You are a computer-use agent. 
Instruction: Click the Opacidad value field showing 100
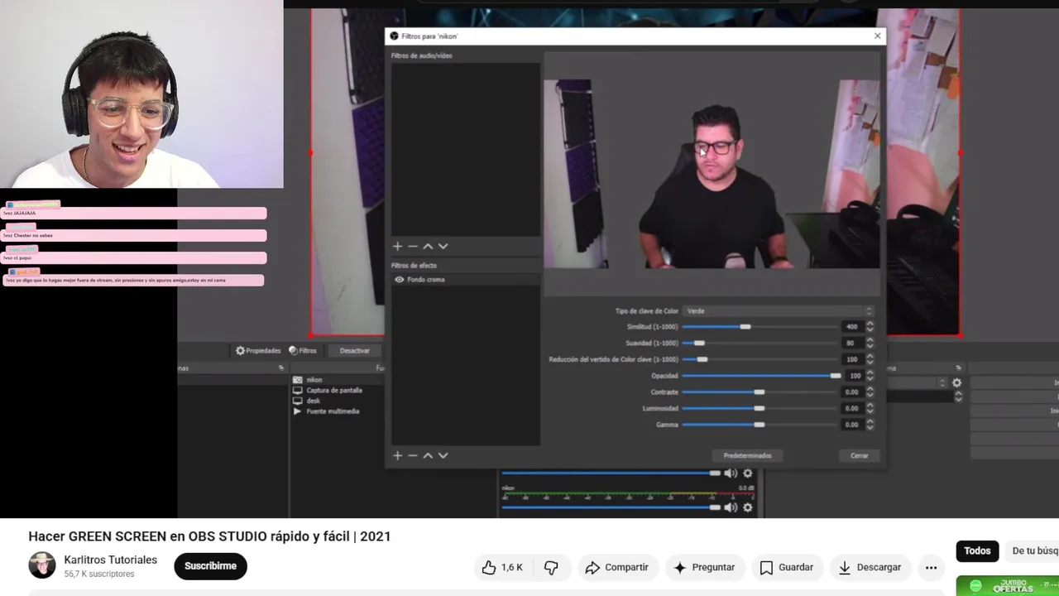pos(853,376)
